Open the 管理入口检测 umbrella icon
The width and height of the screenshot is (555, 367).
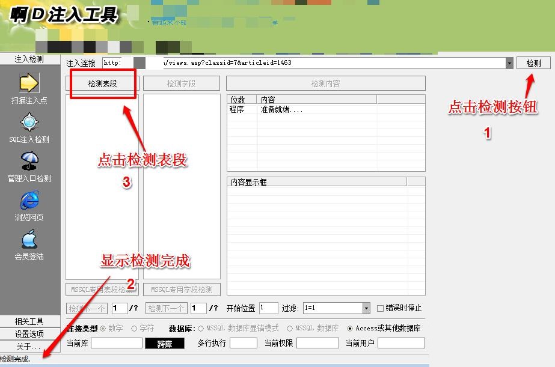29,161
